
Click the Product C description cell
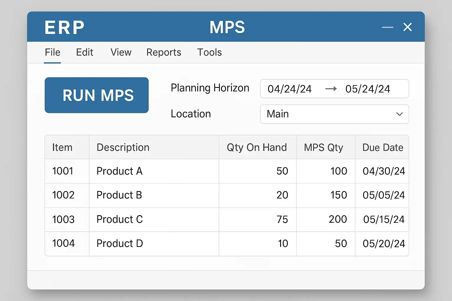pos(119,219)
